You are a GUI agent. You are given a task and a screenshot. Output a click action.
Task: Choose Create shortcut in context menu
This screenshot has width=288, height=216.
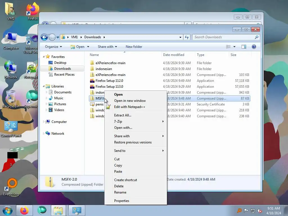click(136, 180)
